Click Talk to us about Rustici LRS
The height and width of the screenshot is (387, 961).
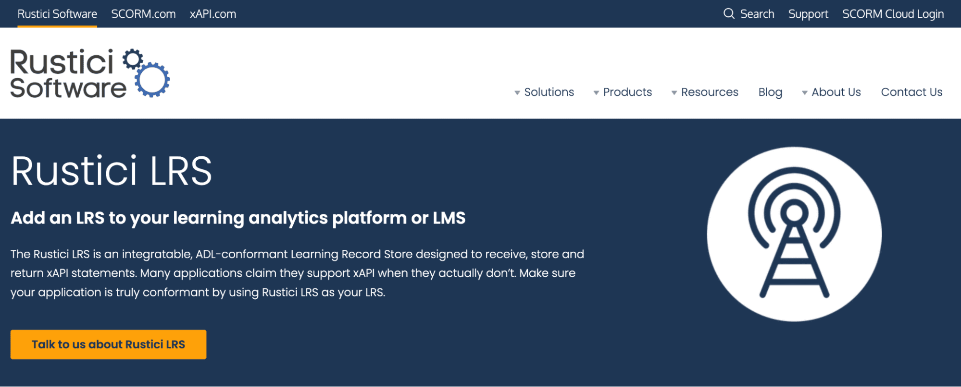coord(108,344)
